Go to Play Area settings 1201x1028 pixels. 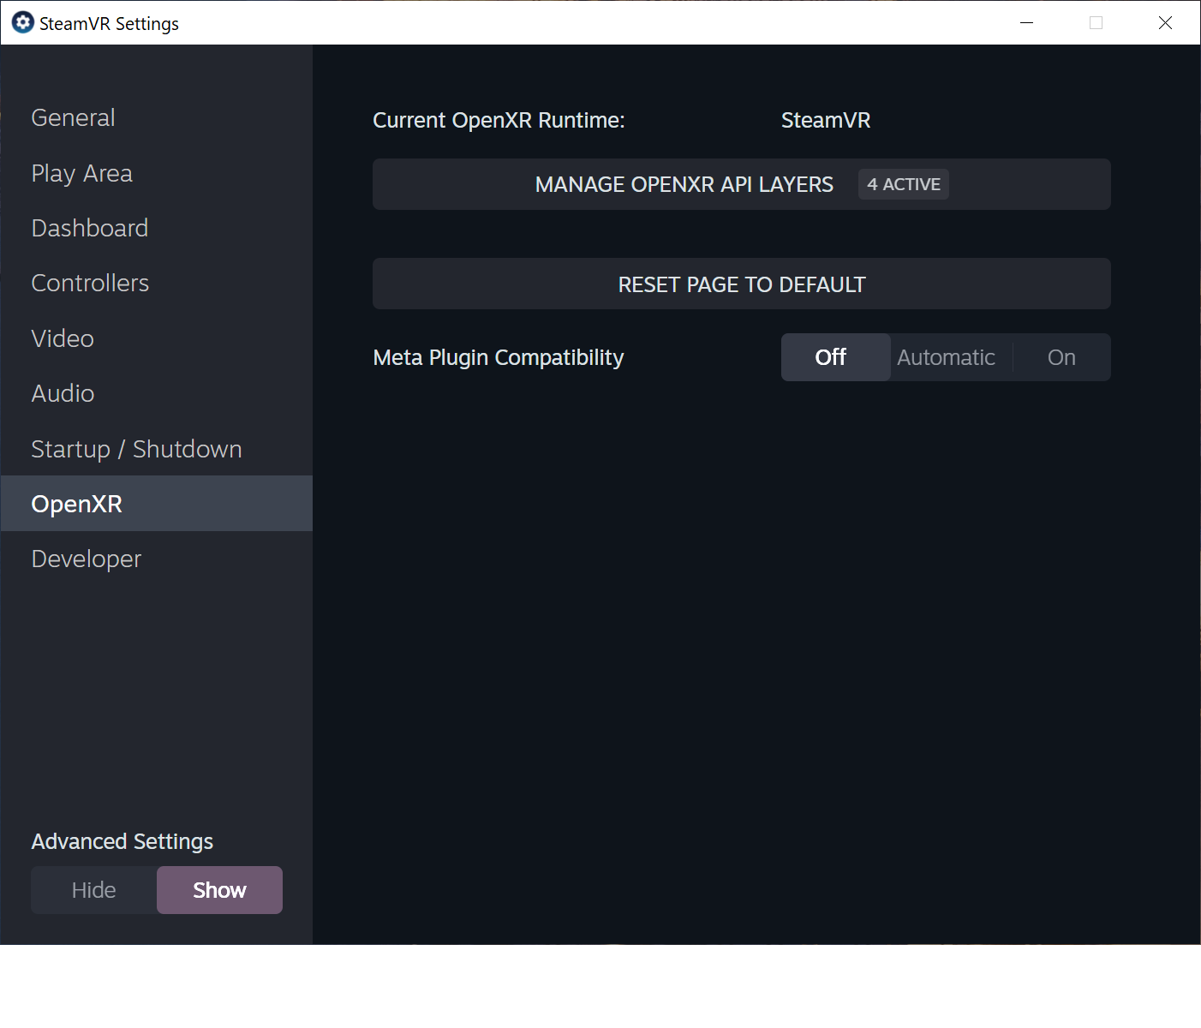coord(156,173)
